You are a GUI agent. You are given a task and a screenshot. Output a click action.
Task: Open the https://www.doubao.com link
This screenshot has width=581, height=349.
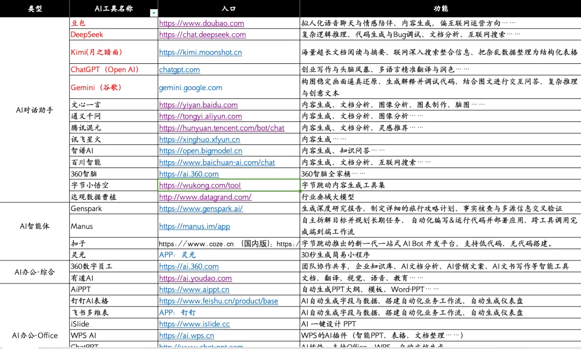click(202, 23)
